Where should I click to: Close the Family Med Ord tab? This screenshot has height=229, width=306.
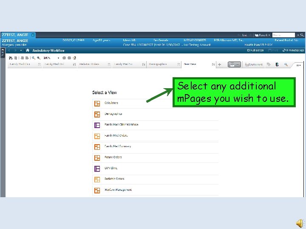(x=74, y=64)
